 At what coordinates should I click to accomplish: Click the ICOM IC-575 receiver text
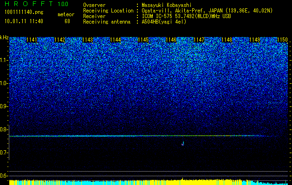tap(186, 16)
